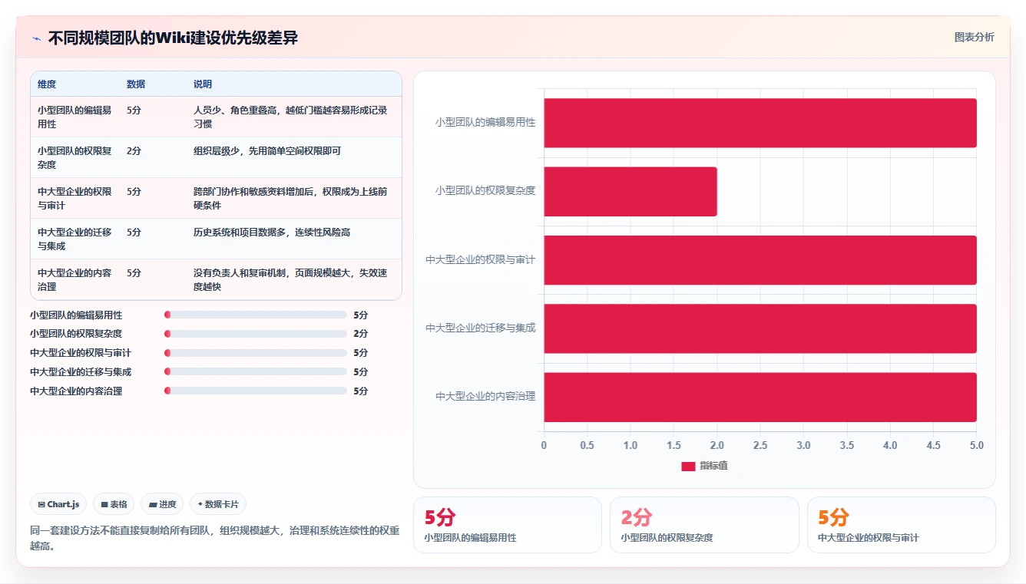Click the chart bar for 中大型企业的权限与审计
Screen dimensions: 1026x584
click(760, 260)
